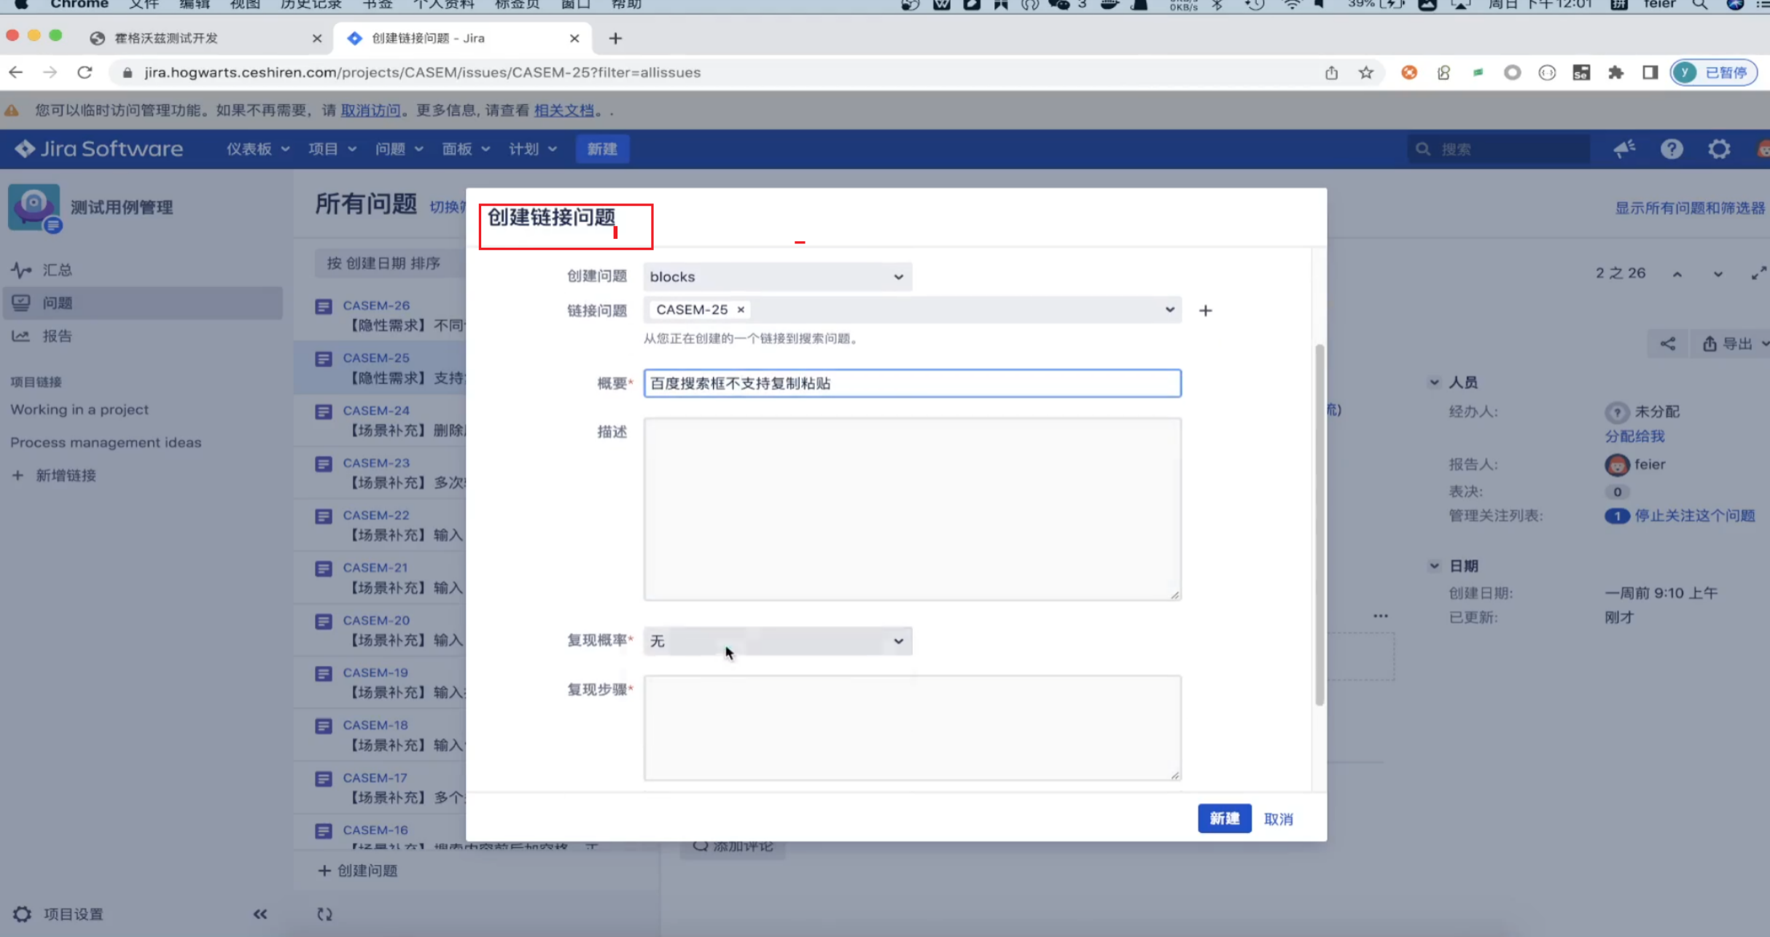
Task: Open Process management ideas link
Action: pyautogui.click(x=106, y=442)
